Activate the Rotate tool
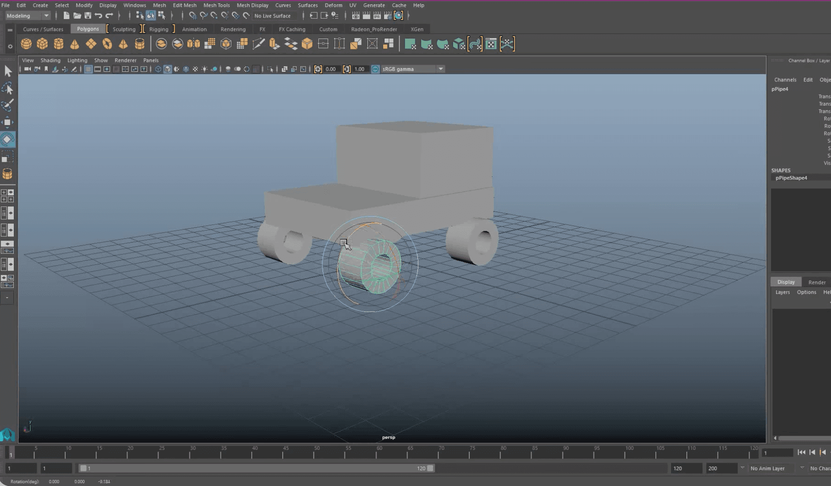 click(8, 139)
